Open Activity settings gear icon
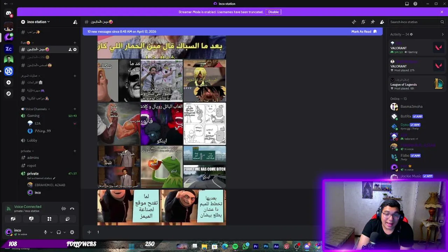Image resolution: width=448 pixels, height=252 pixels. [x=411, y=34]
